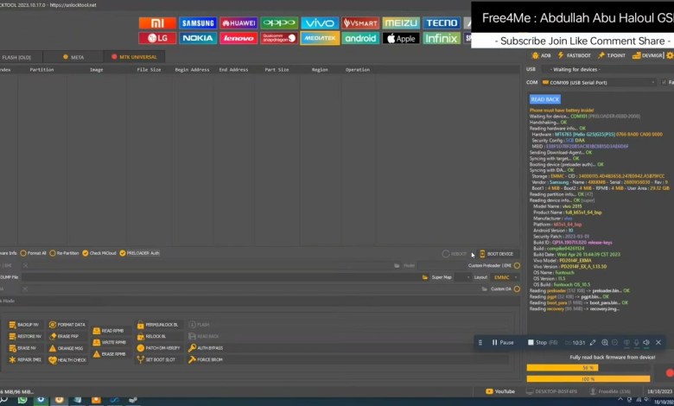Select the Infinix brand logo
Image resolution: width=674 pixels, height=406 pixels.
(x=442, y=38)
